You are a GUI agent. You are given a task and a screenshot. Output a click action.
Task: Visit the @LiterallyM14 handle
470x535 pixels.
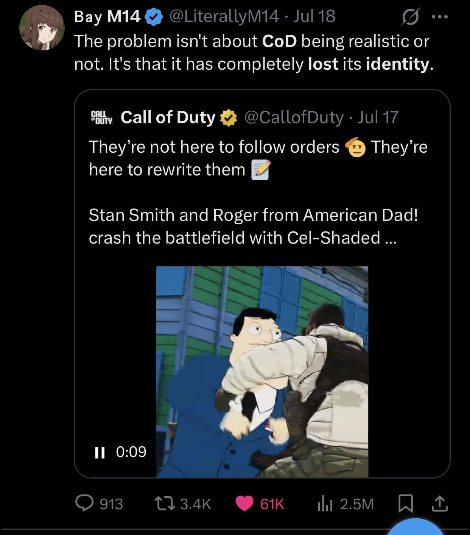[224, 16]
